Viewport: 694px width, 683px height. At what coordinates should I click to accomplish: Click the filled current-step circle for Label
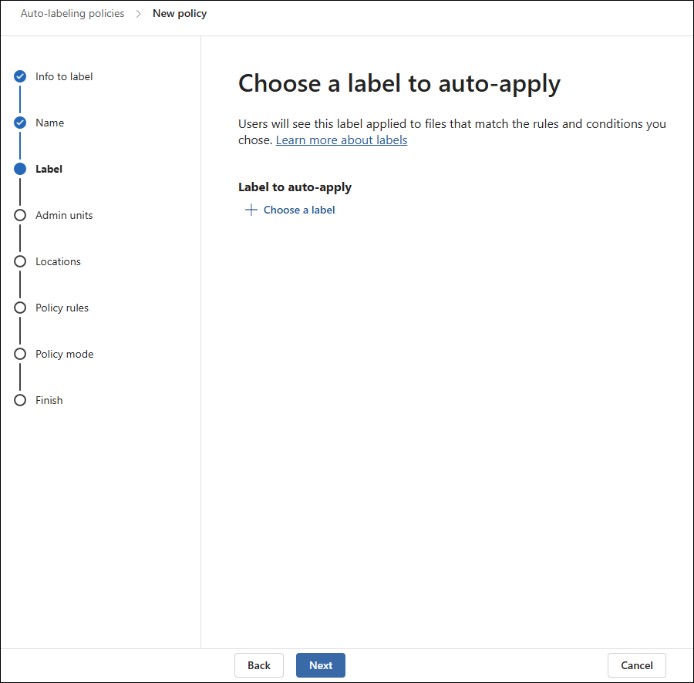tap(20, 169)
